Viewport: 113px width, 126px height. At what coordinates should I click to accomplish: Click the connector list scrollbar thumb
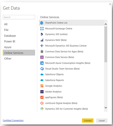tap(106, 44)
